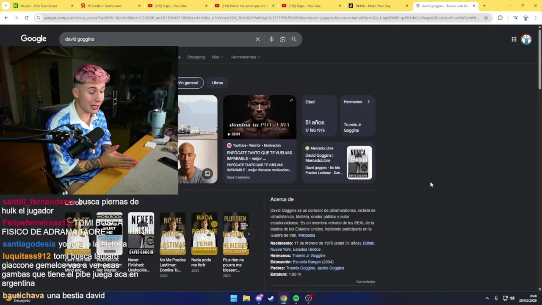Expand the Más dropdown

click(217, 57)
